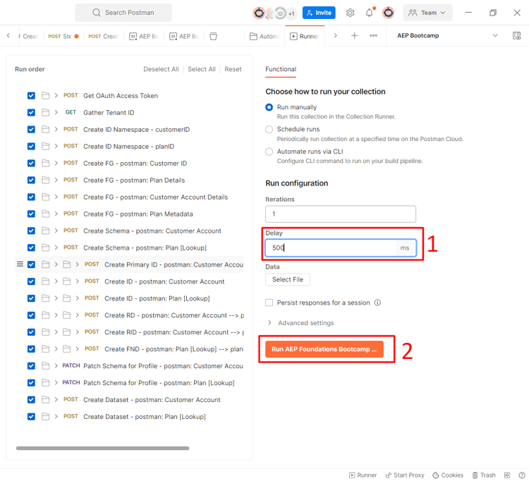Click Deselect All in Run order
The height and width of the screenshot is (481, 529).
161,69
